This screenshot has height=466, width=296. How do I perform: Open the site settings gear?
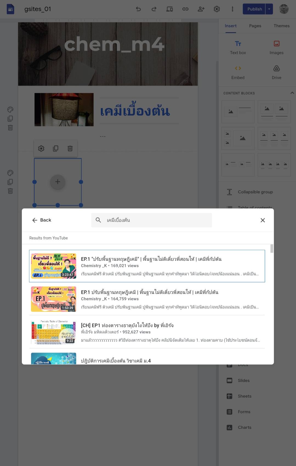click(x=217, y=9)
